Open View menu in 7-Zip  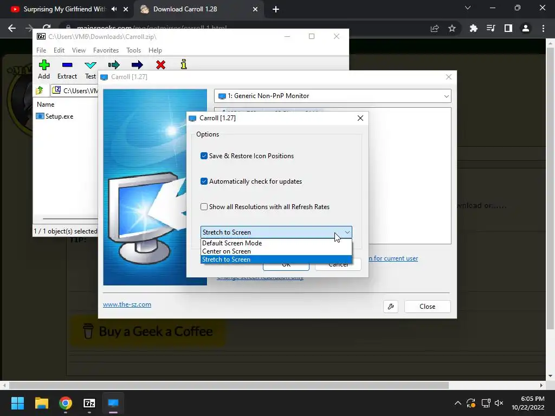(x=79, y=50)
